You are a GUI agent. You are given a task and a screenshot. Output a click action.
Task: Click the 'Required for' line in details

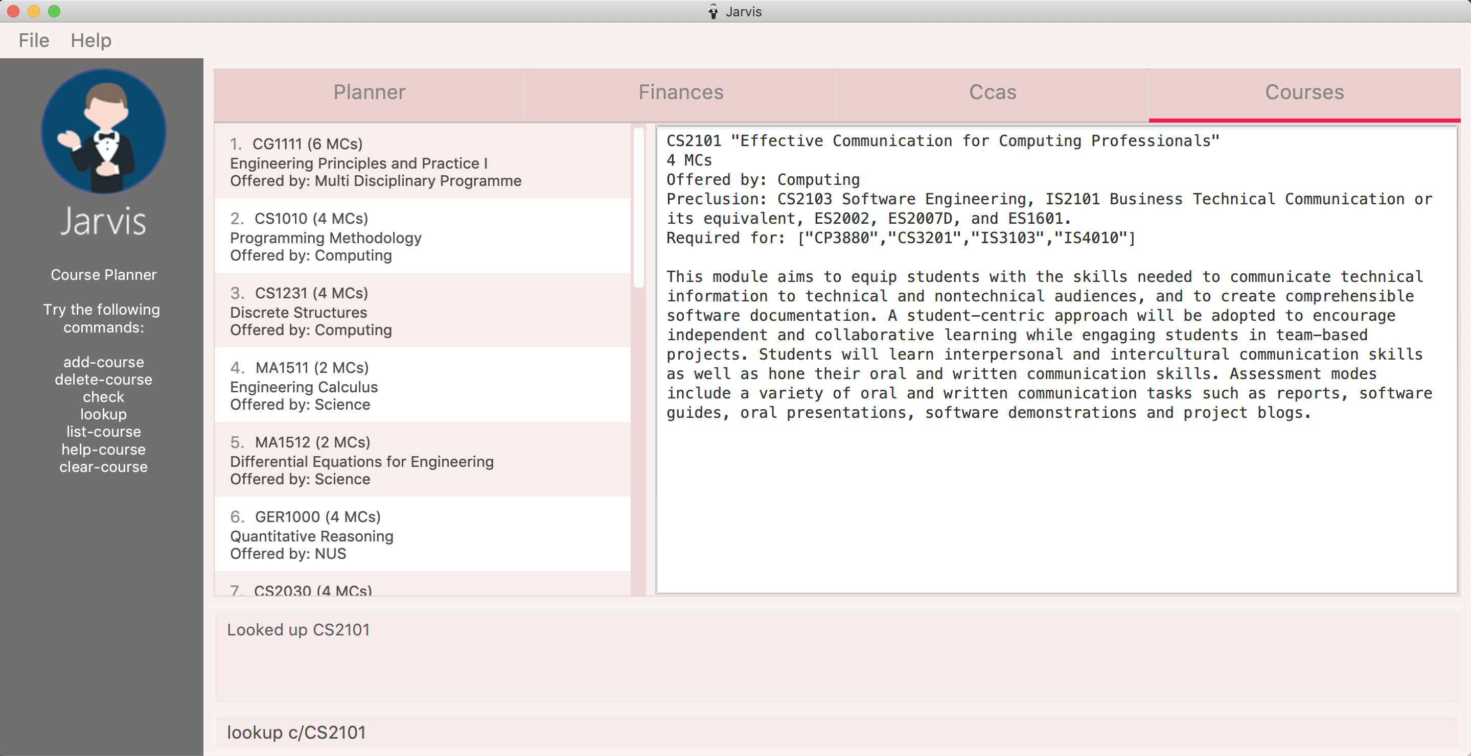901,238
